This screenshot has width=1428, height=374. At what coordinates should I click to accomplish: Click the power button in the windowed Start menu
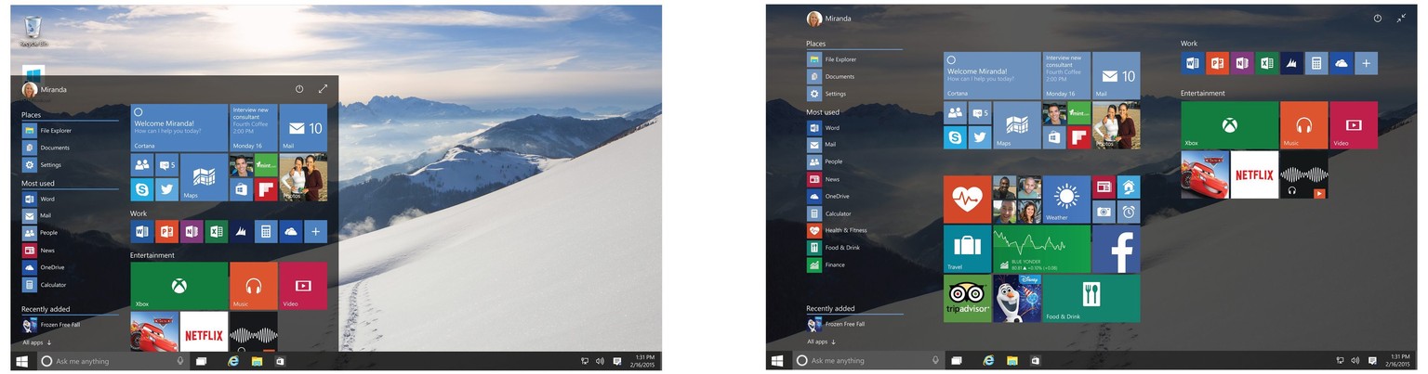coord(299,89)
